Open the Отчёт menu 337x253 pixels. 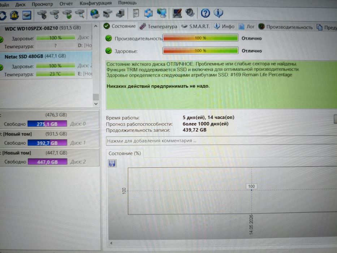(66, 4)
